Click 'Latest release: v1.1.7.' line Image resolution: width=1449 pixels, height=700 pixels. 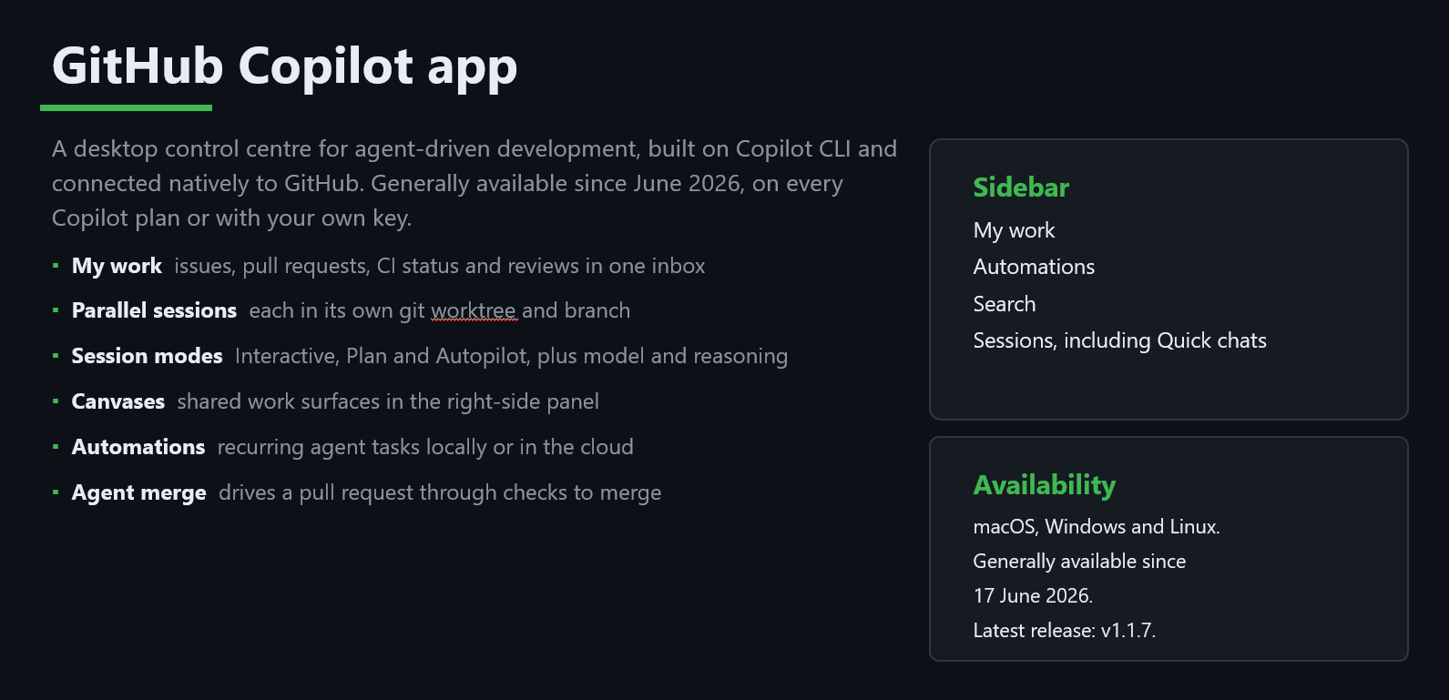tap(1065, 630)
